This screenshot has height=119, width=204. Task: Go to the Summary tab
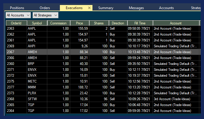point(105,8)
